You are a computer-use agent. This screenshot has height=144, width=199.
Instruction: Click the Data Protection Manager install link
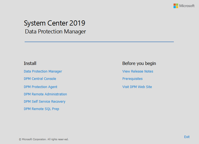43,71
